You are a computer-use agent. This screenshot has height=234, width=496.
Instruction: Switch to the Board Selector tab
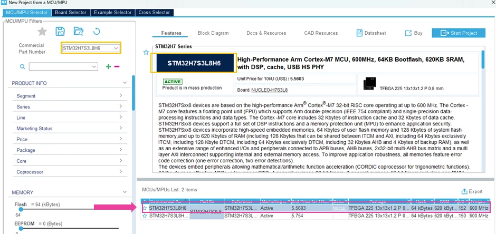pos(71,13)
